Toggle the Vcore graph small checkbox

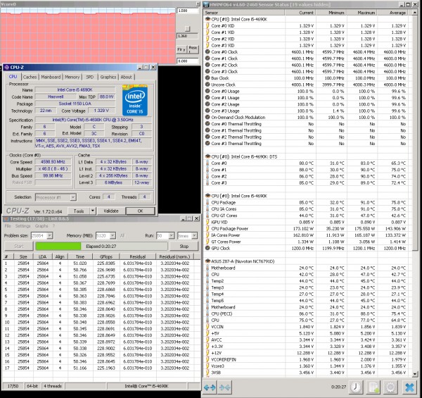click(x=188, y=29)
